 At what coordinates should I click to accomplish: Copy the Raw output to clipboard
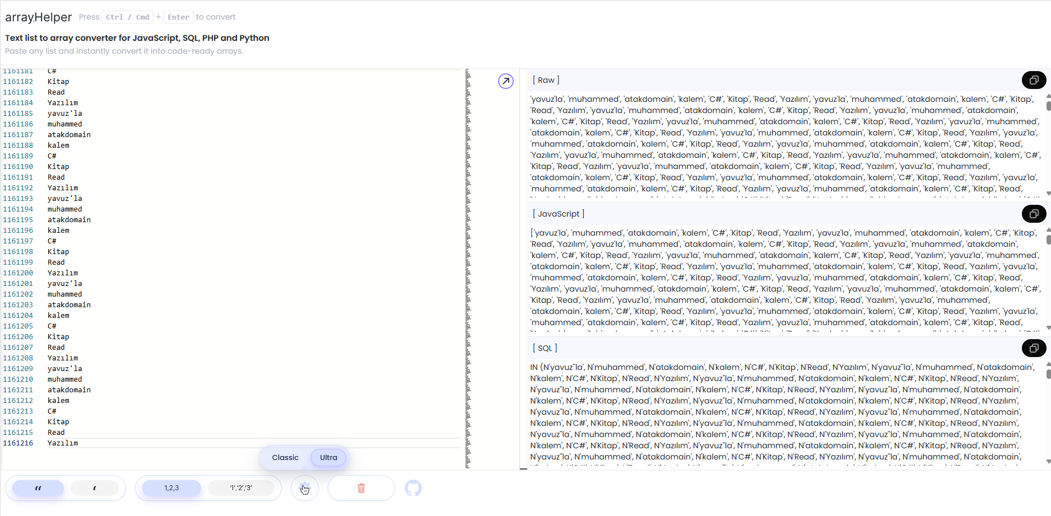pyautogui.click(x=1034, y=80)
